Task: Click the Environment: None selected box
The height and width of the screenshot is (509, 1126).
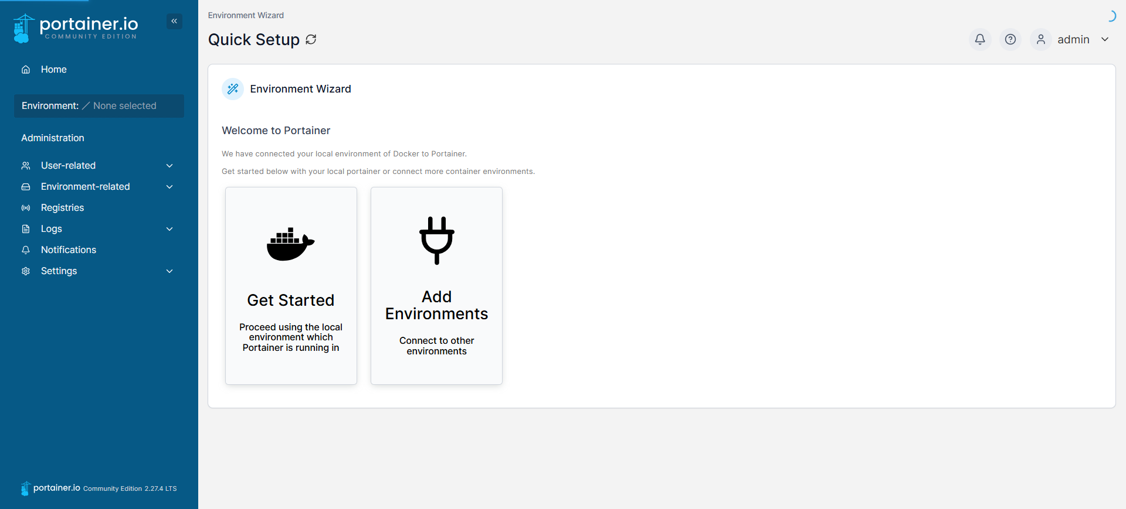Action: coord(99,106)
